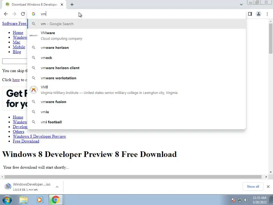Click the 'here' link

tap(16, 80)
